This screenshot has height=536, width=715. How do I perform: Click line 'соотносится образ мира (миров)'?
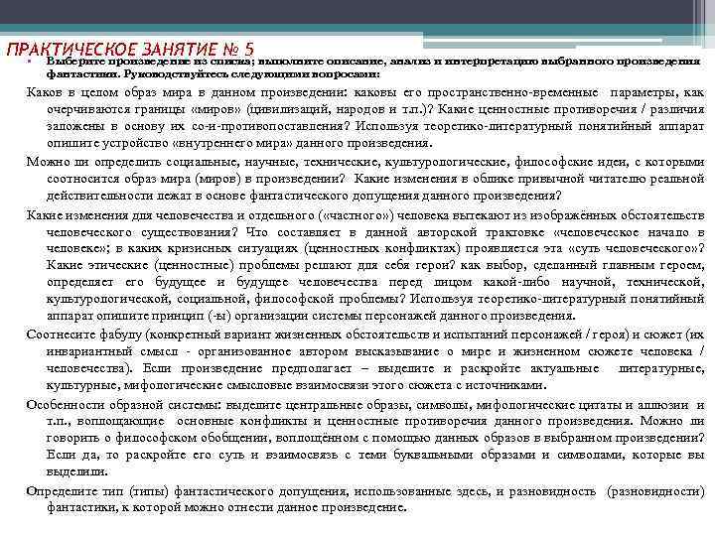[x=375, y=179]
